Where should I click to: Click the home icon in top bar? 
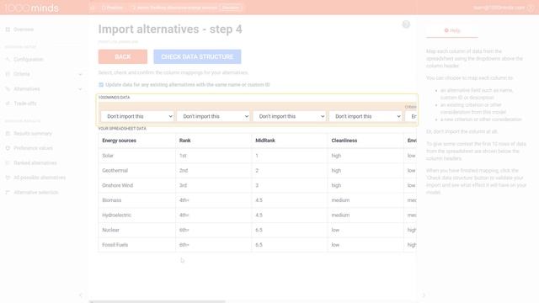click(92, 8)
